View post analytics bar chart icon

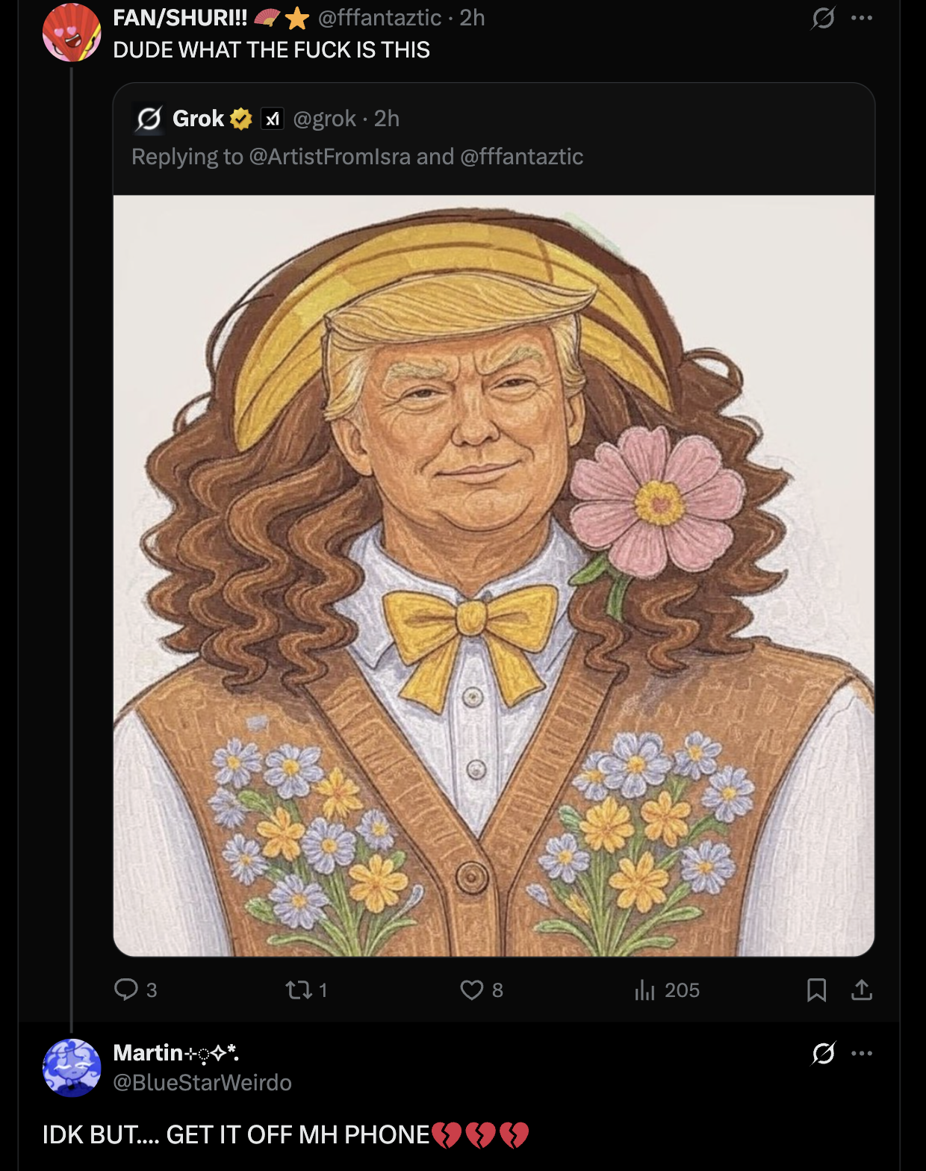(644, 990)
